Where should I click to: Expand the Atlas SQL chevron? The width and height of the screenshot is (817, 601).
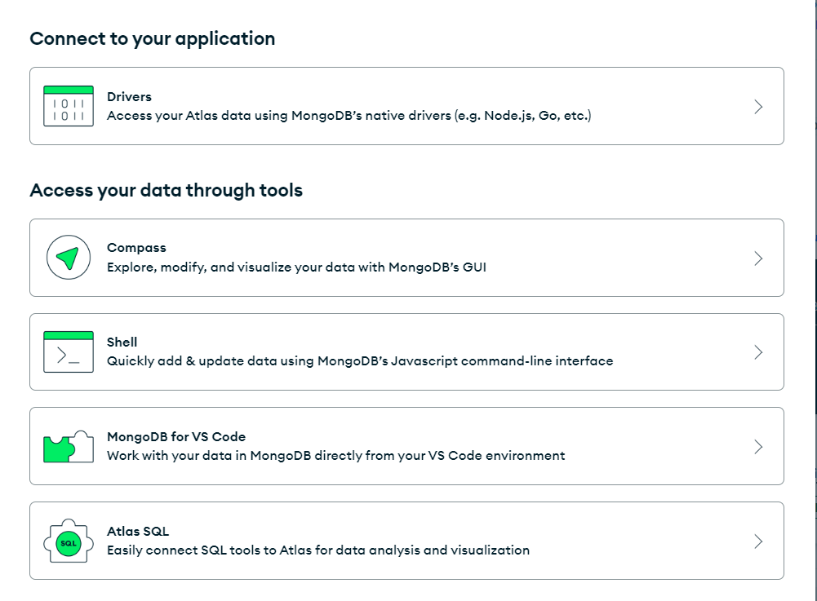pos(758,541)
